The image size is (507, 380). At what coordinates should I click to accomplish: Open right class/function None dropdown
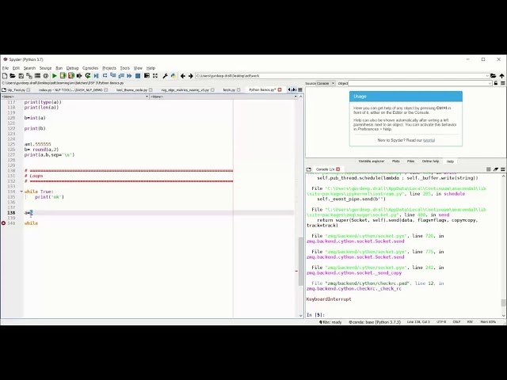[x=295, y=97]
